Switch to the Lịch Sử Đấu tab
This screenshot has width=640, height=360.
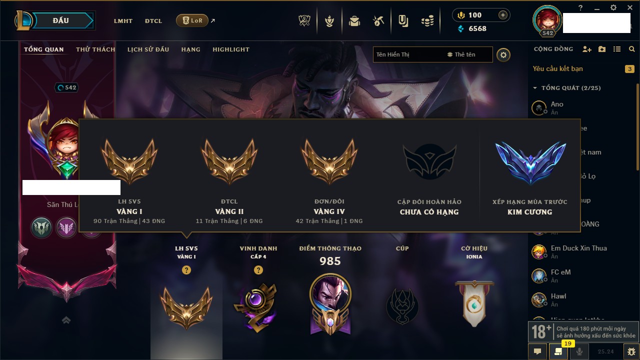click(148, 49)
